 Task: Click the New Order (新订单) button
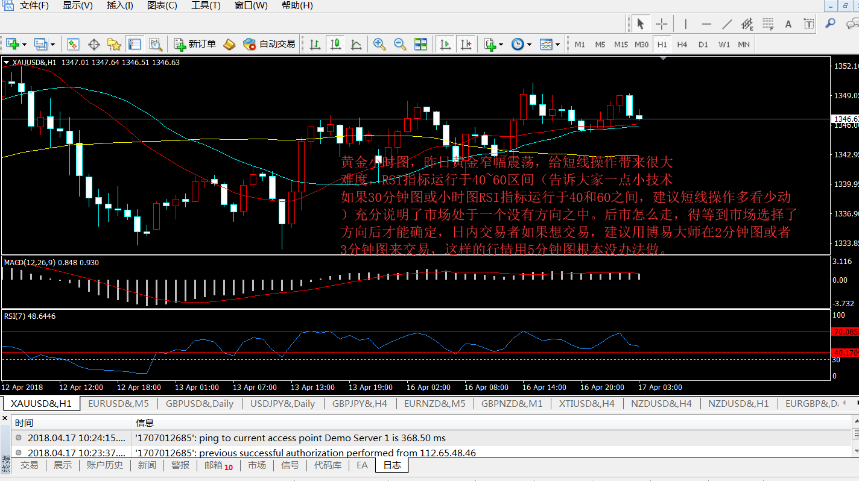pyautogui.click(x=195, y=44)
